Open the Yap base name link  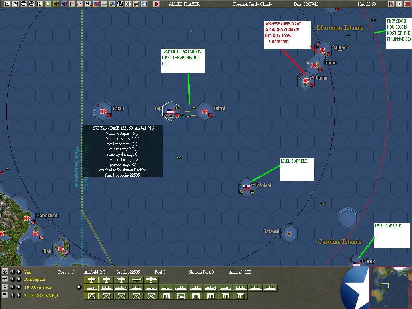pyautogui.click(x=28, y=272)
